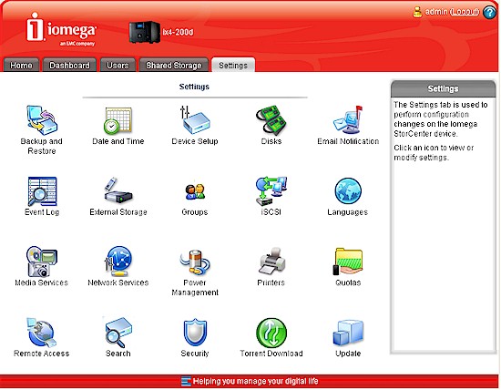
Task: Open the Search settings icon
Action: 118,333
